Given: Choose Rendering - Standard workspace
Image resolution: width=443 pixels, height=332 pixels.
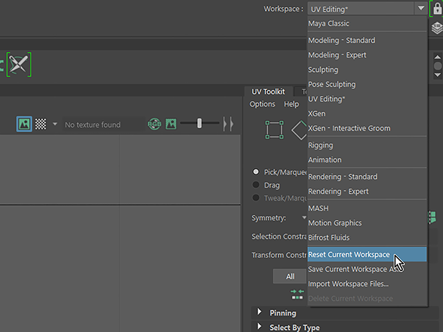Looking at the screenshot, I should click(x=367, y=177).
